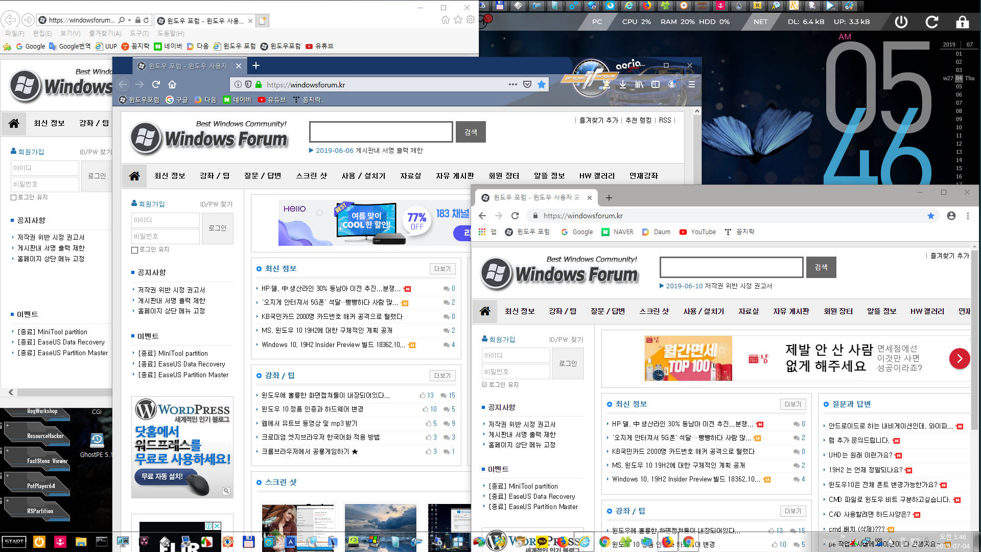Open the Chrome profile avatar
981x552 pixels.
tap(951, 216)
